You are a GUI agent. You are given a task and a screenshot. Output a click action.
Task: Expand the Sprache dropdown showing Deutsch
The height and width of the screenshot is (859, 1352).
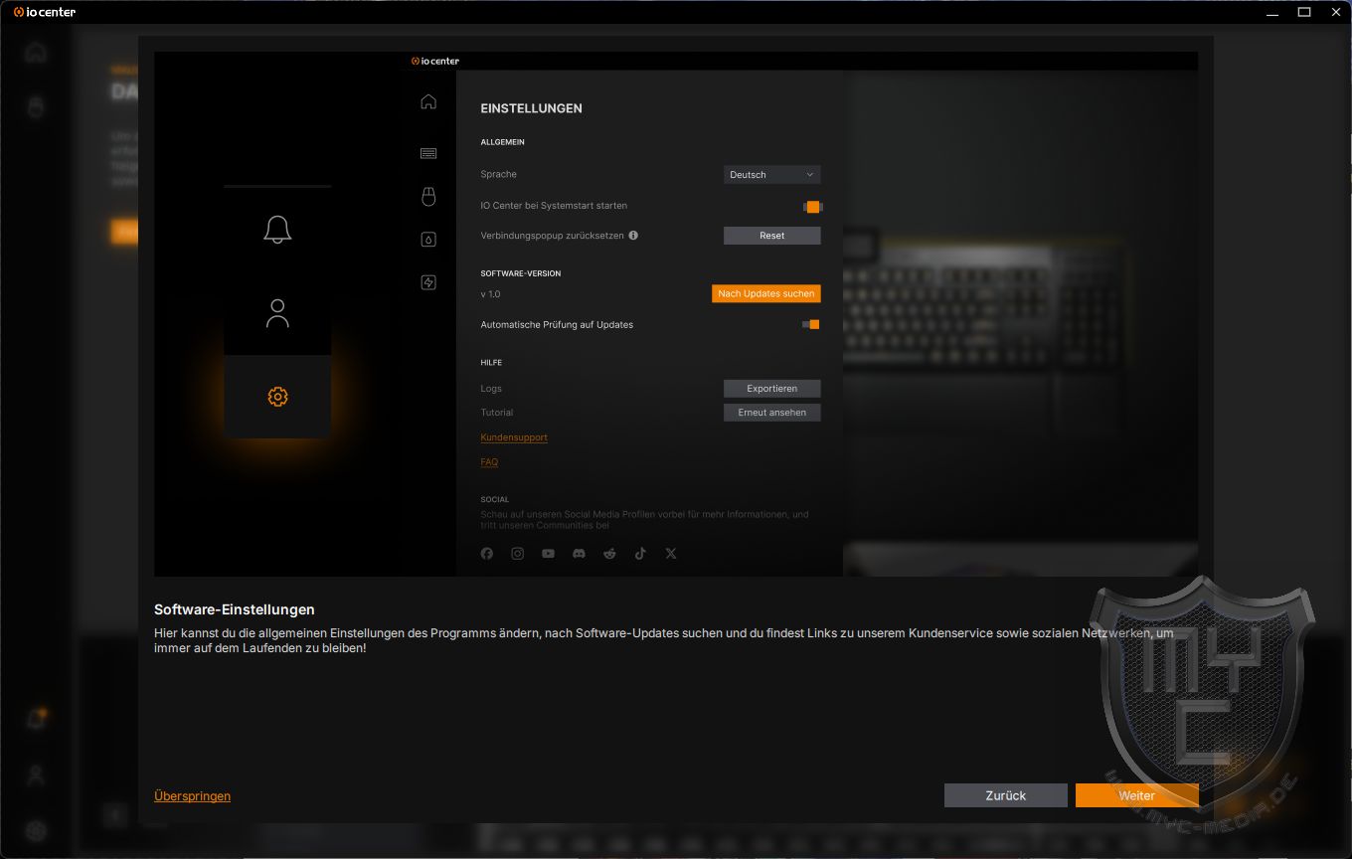pyautogui.click(x=771, y=175)
